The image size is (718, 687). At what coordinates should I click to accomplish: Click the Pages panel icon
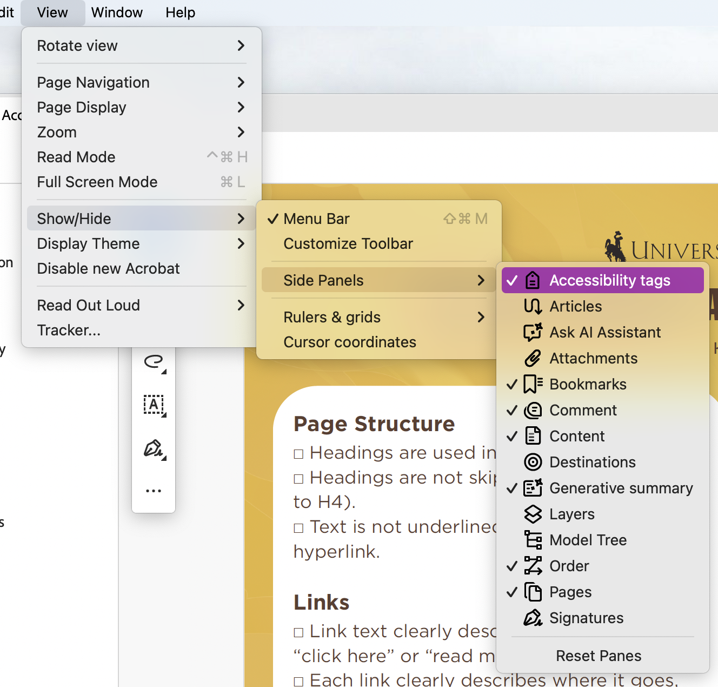click(533, 592)
